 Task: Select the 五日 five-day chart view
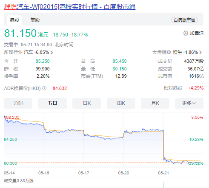point(52,103)
